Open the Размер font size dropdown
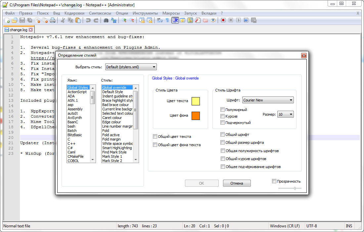364x232 pixels. pos(285,114)
